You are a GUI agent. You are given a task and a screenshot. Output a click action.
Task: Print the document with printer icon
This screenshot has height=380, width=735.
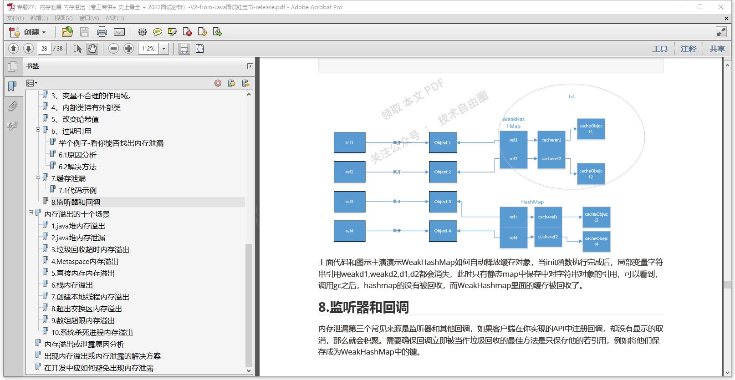click(x=102, y=32)
